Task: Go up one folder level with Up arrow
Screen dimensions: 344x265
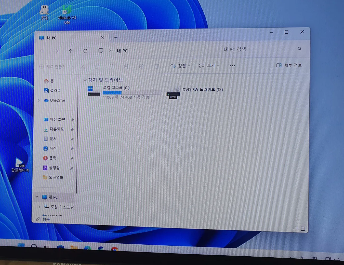Action: pos(71,51)
